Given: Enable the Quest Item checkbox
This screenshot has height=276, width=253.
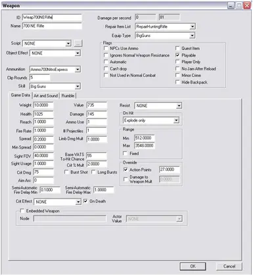Looking at the screenshot, I should coord(177,49).
